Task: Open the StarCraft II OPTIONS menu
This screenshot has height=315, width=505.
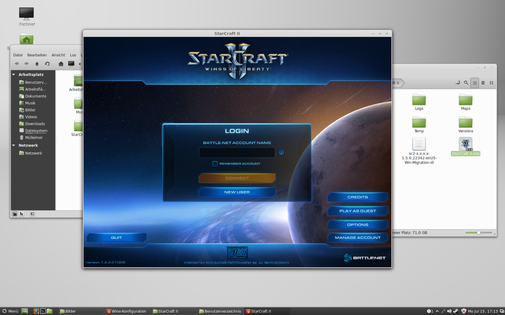Action: [357, 225]
